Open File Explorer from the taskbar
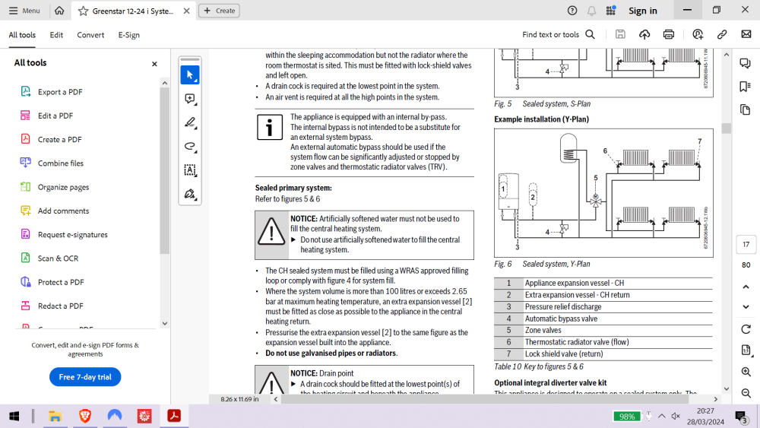The width and height of the screenshot is (760, 428). pos(55,416)
